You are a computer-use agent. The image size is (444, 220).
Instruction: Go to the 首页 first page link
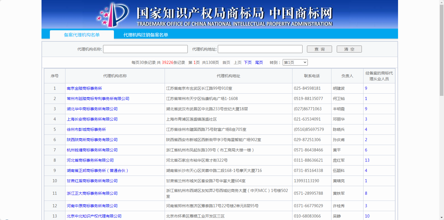click(x=226, y=62)
